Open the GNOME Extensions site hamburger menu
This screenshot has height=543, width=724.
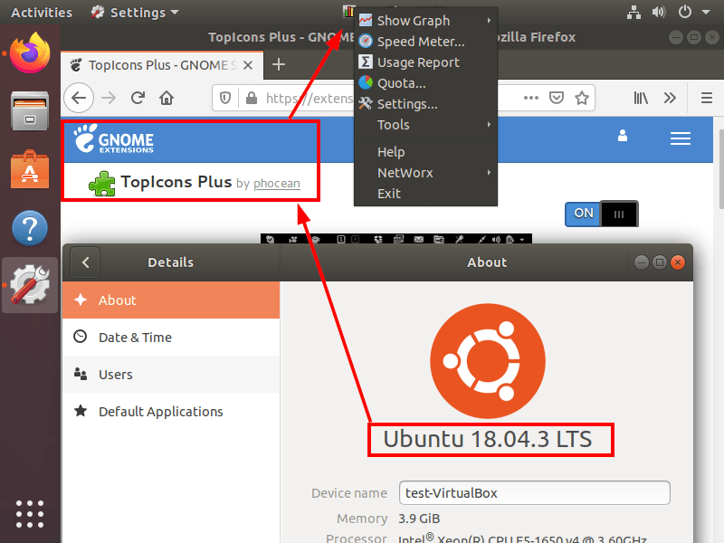click(681, 138)
